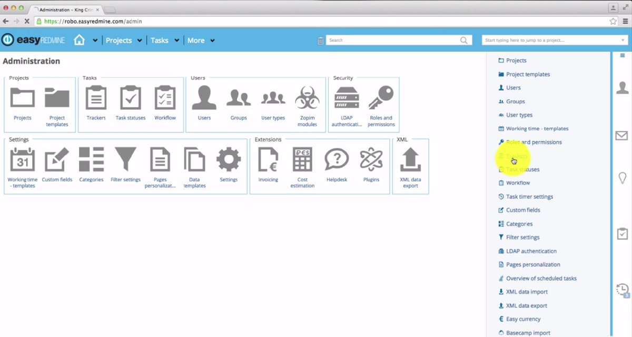Click the search magnifier icon
The image size is (632, 337).
[x=464, y=40]
